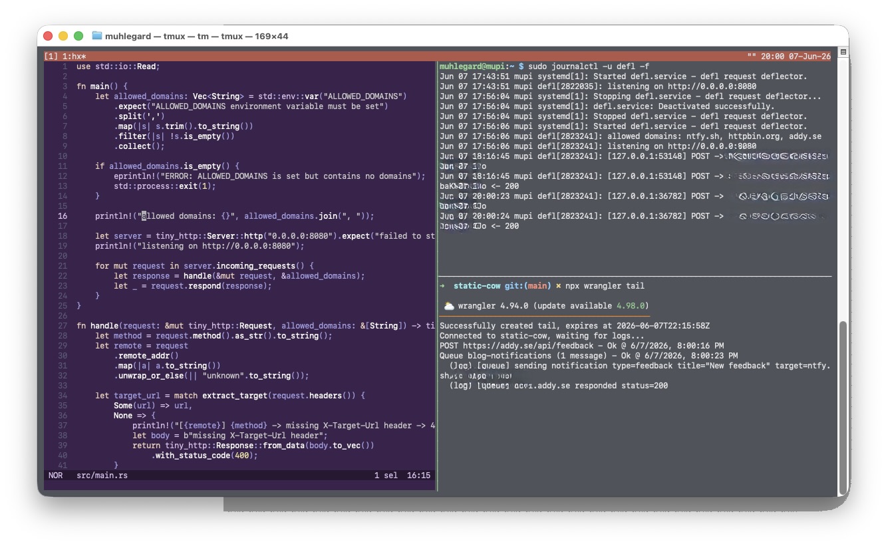
Task: Close the terminal window with the red button
Action: (x=48, y=36)
